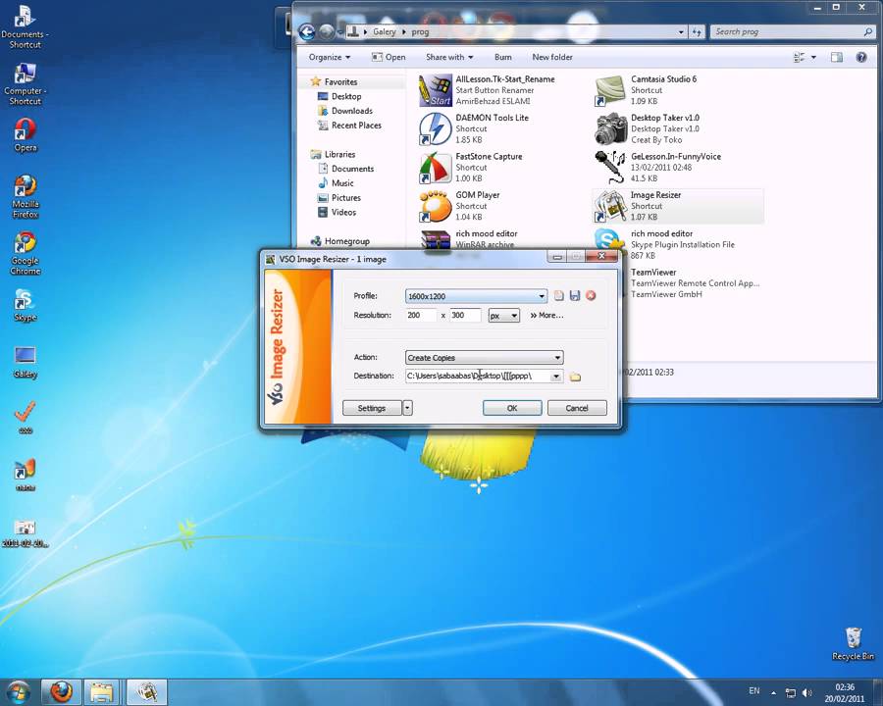Click Burn in the Explorer toolbar
The height and width of the screenshot is (706, 883).
503,57
